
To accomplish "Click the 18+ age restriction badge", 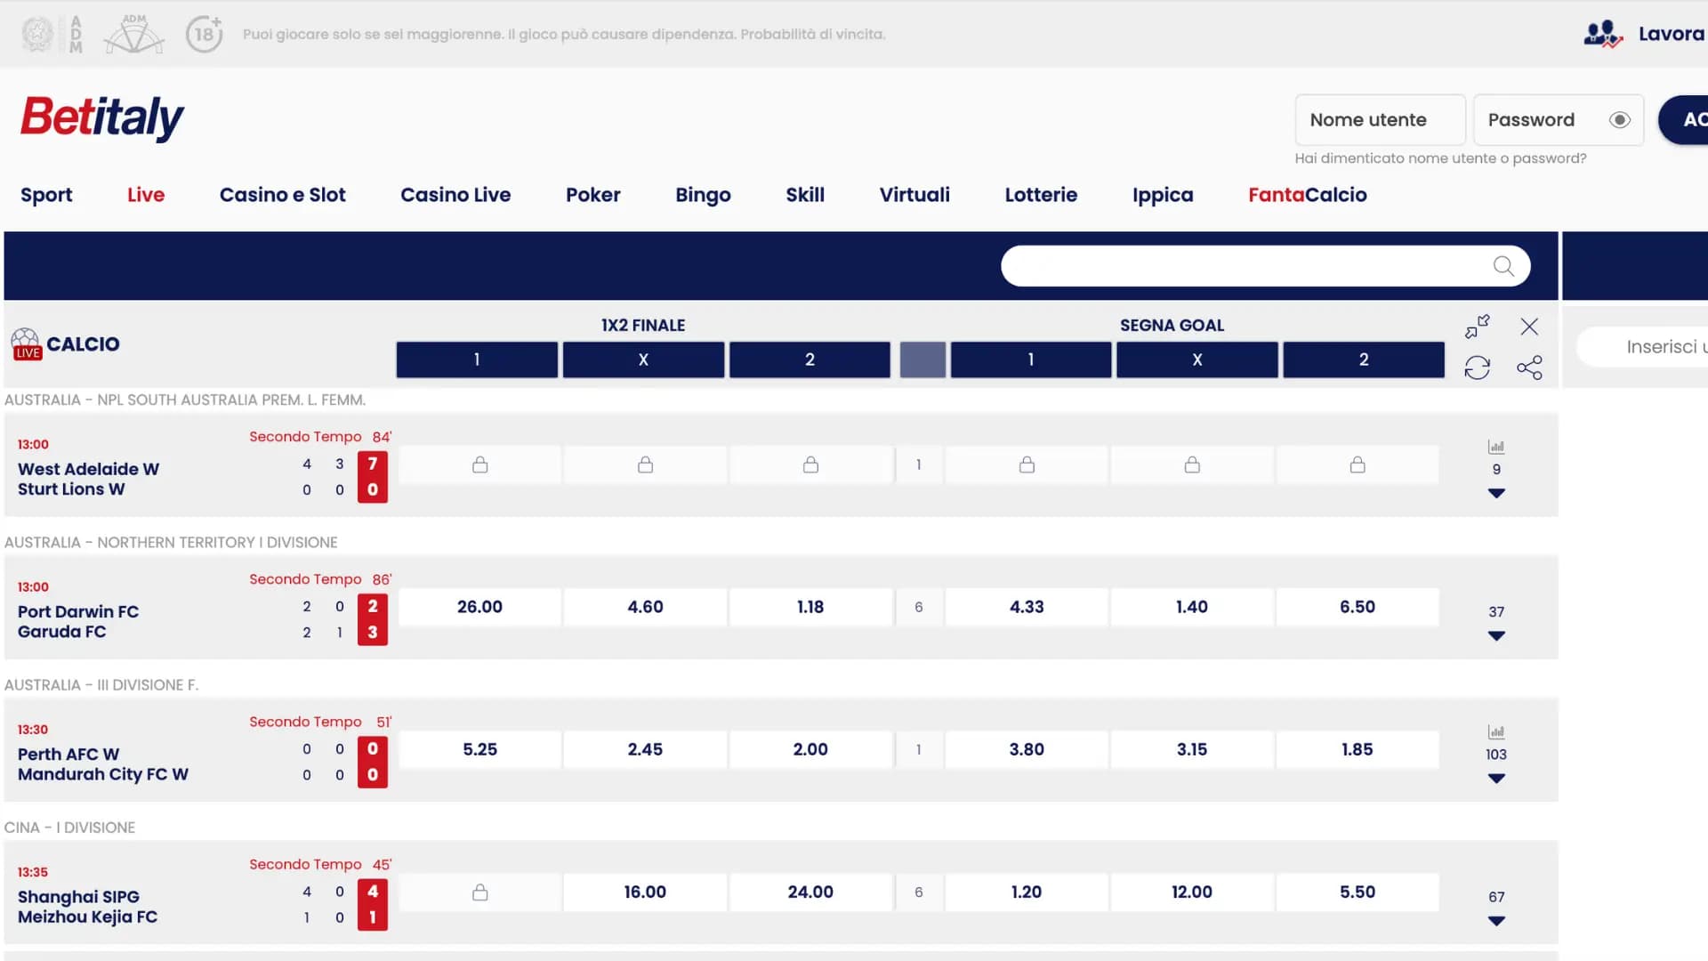I will click(204, 34).
